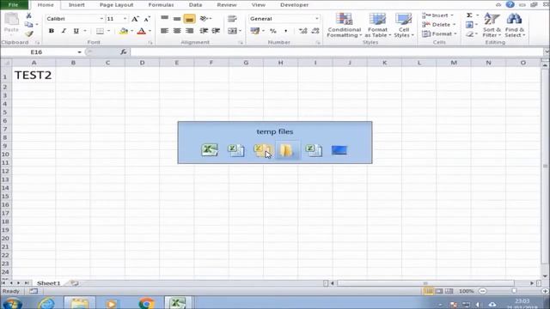
Task: Open the font size dropdown
Action: [125, 19]
